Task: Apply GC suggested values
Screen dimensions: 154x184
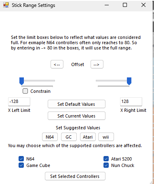Action: pos(69,137)
